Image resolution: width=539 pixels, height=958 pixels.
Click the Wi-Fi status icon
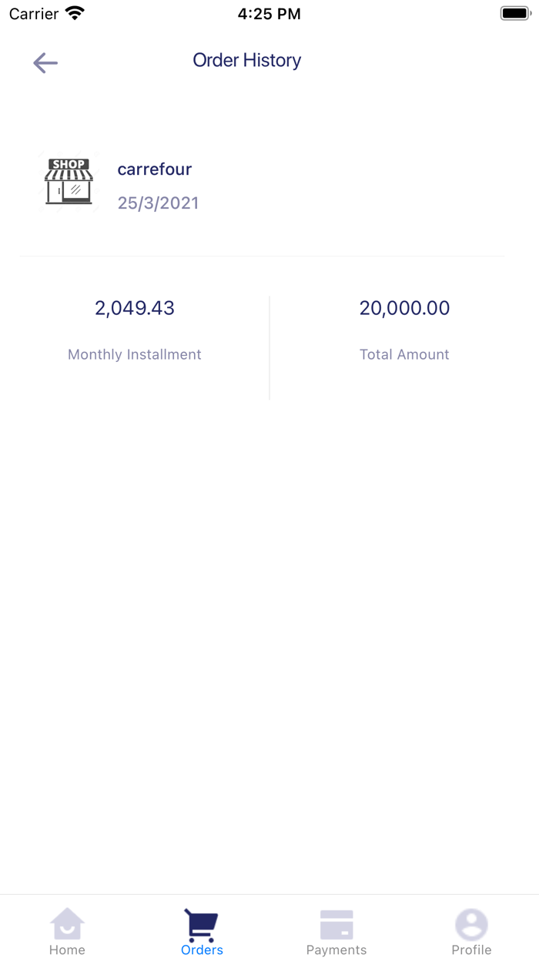tap(75, 13)
